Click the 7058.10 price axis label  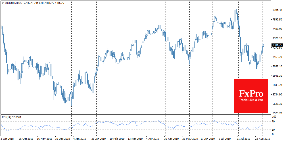277,66
